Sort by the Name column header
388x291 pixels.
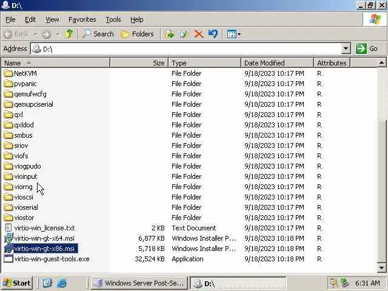click(x=56, y=63)
